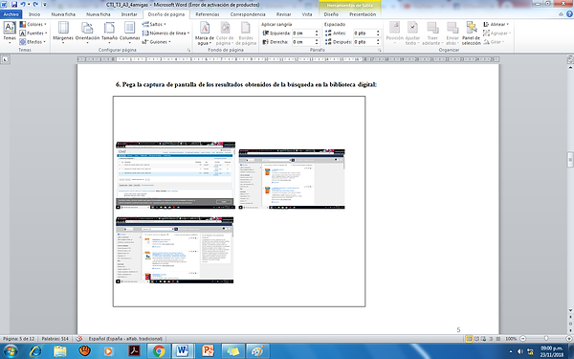Open the Guiones hyphenation dropdown
This screenshot has width=574, height=359.
point(157,42)
